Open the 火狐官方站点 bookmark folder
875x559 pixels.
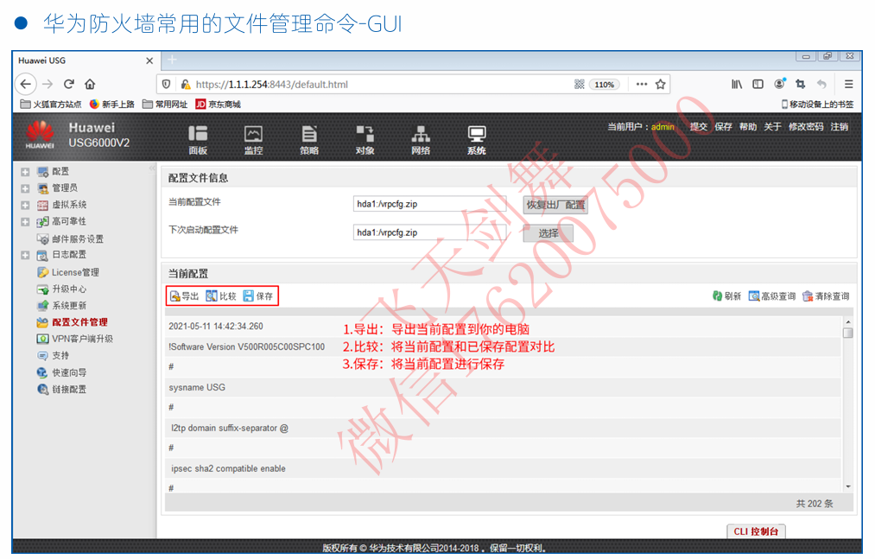click(x=50, y=105)
